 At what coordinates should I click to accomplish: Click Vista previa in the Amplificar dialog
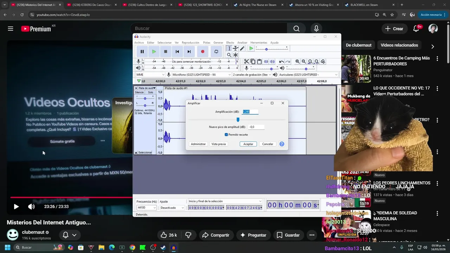tap(219, 144)
